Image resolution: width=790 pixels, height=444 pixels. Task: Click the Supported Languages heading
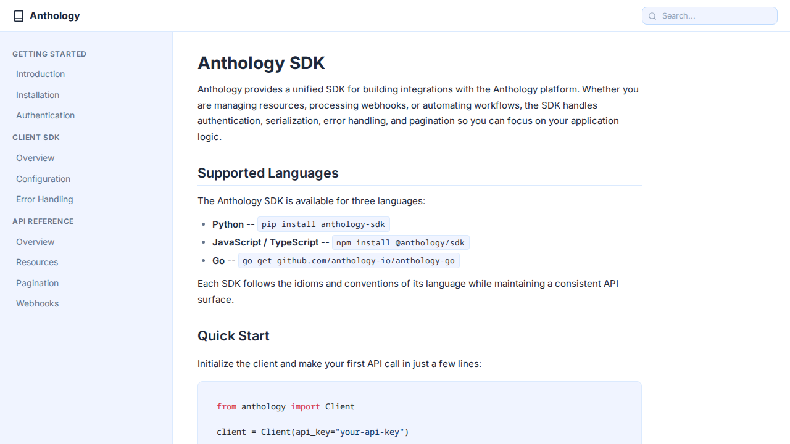pos(268,173)
